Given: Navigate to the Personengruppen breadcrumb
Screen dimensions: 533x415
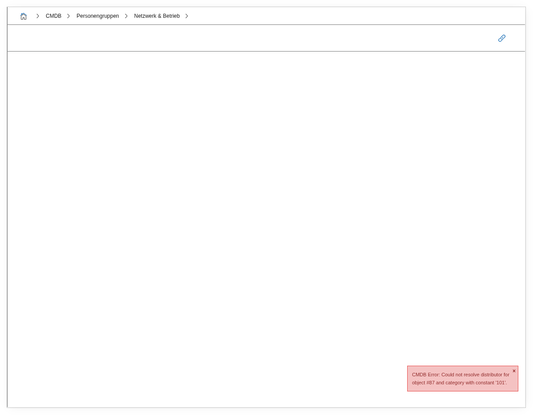Looking at the screenshot, I should click(x=97, y=16).
